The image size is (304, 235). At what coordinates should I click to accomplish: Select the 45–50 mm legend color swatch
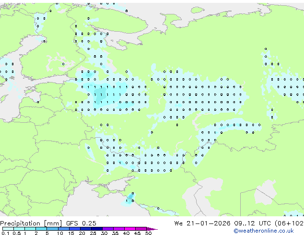(x=141, y=229)
